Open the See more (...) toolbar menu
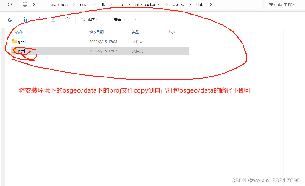 (137, 20)
